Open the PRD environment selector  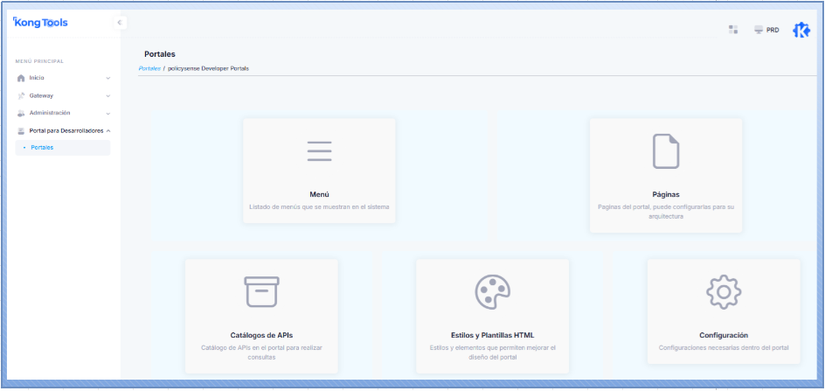(x=766, y=30)
